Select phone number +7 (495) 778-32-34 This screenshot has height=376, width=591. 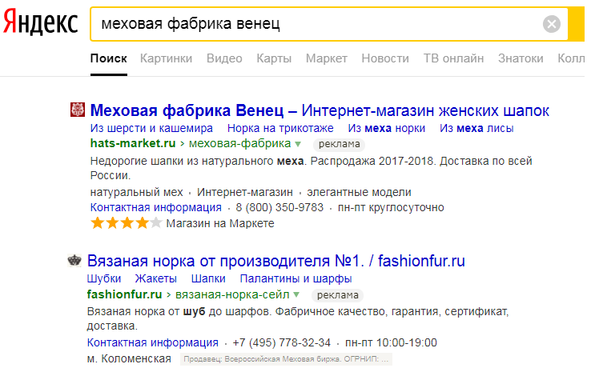tap(282, 343)
